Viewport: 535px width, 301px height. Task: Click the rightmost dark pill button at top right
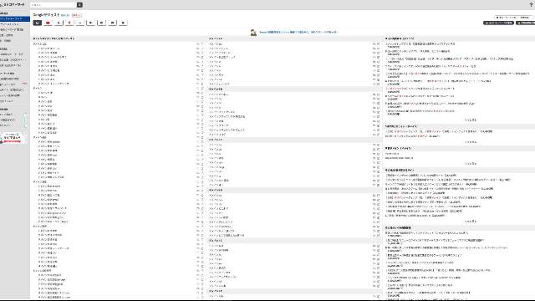(526, 23)
